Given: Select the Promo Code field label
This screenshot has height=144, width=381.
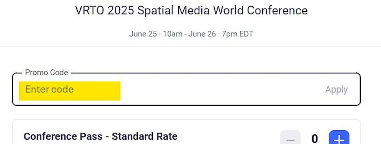Looking at the screenshot, I should pyautogui.click(x=46, y=73).
